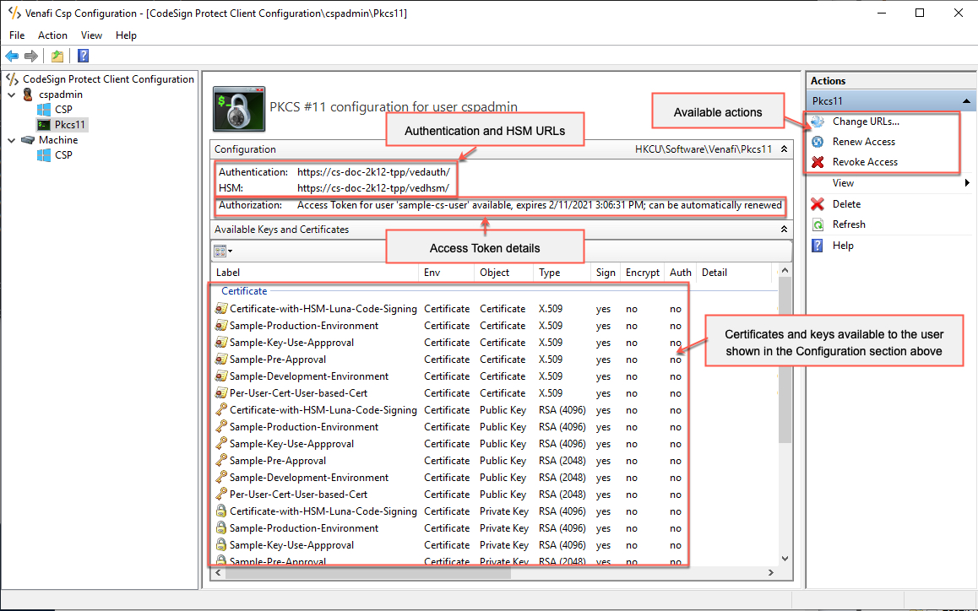Open the File menu
978x611 pixels.
pos(17,35)
